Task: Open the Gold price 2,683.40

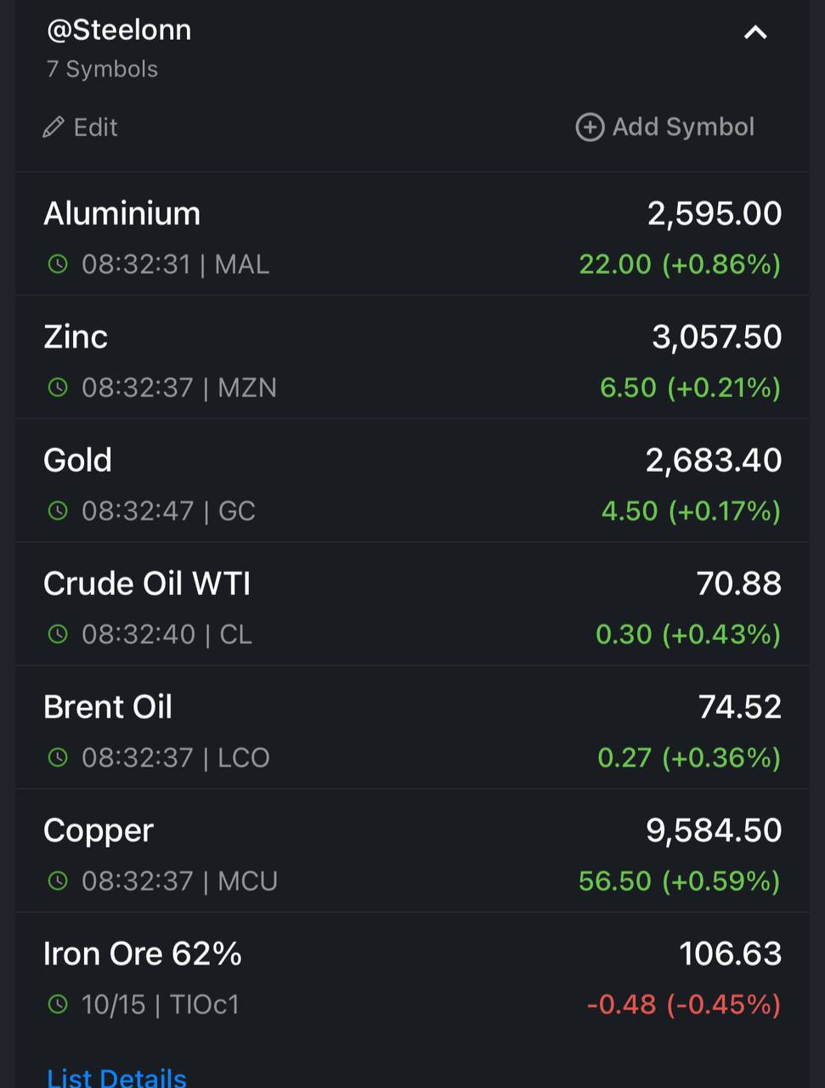Action: coord(714,460)
